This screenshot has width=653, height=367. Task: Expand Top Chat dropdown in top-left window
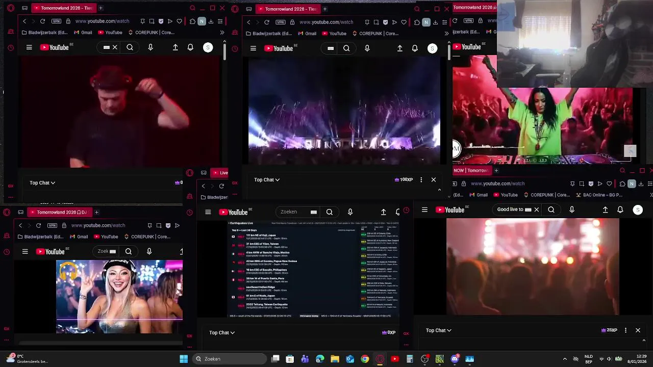tap(42, 182)
